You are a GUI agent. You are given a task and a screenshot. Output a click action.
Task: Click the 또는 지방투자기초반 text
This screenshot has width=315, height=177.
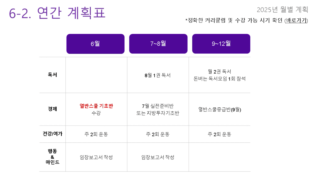point(158,113)
